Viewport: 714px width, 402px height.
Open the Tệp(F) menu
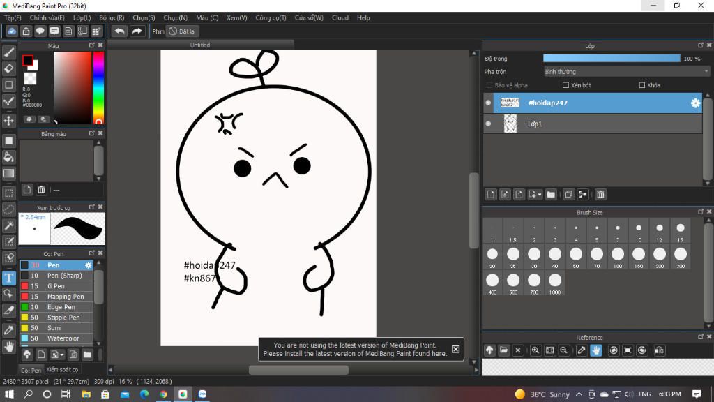(13, 17)
